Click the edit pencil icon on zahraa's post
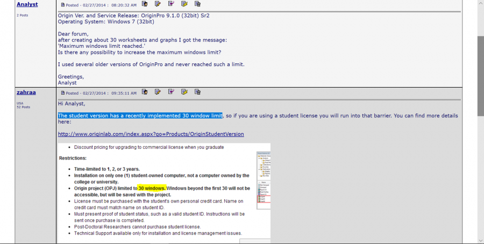The height and width of the screenshot is (244, 484). (158, 91)
